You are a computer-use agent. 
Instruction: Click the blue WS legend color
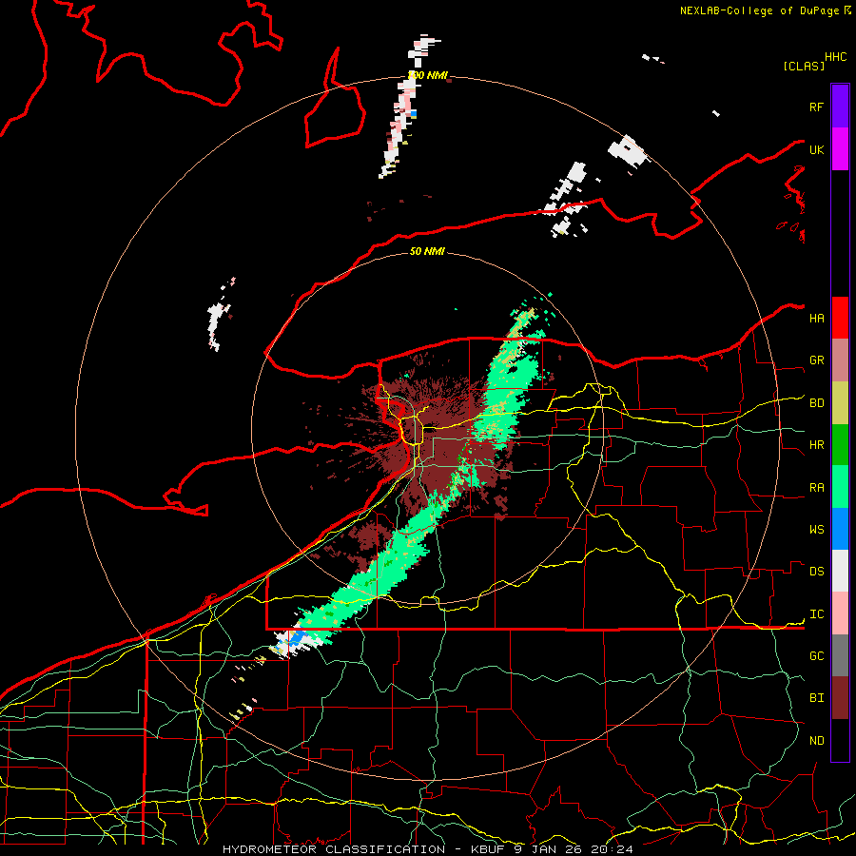click(840, 529)
